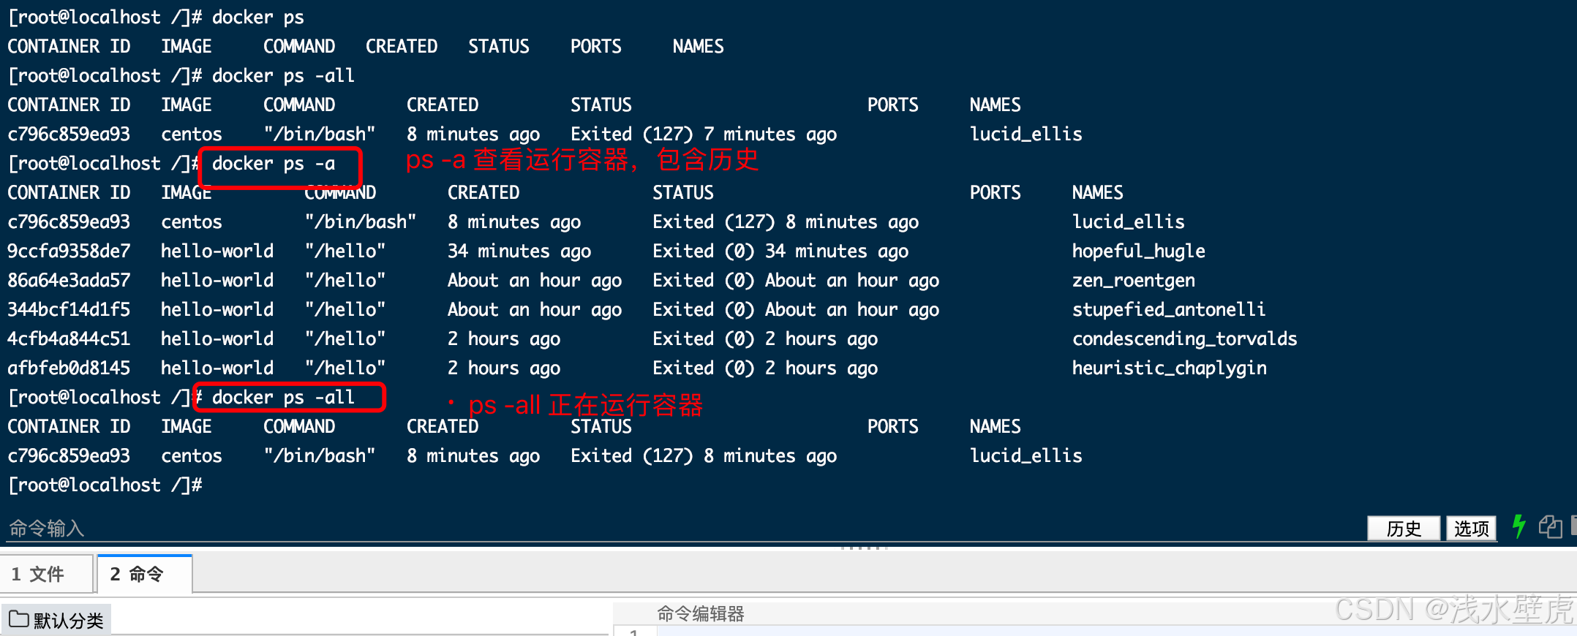The image size is (1577, 636).
Task: Select the 默认分类 folder item
Action: coord(56,620)
